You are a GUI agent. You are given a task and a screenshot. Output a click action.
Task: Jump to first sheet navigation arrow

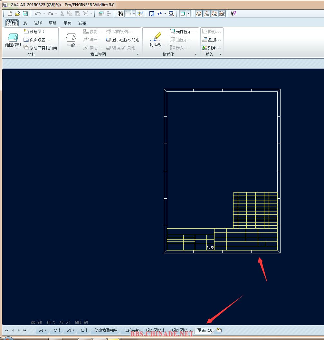[x=7, y=330]
